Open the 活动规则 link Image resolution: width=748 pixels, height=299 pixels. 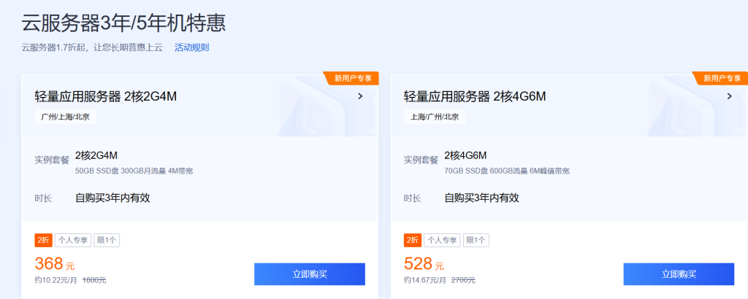(191, 47)
